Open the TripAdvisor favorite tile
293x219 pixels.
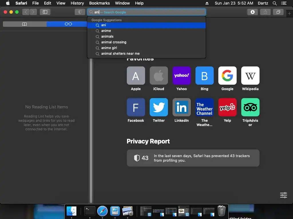[250, 107]
